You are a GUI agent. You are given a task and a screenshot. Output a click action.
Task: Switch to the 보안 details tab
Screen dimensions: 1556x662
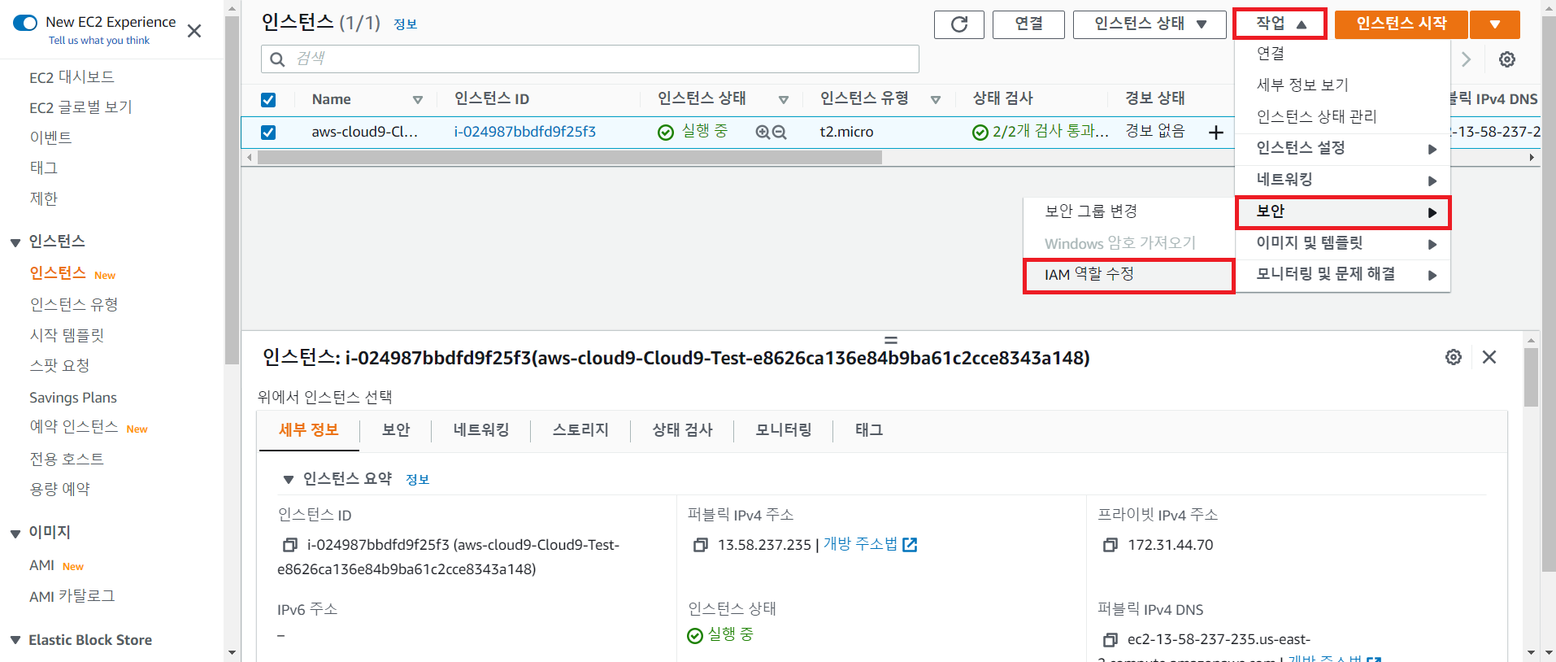click(396, 430)
